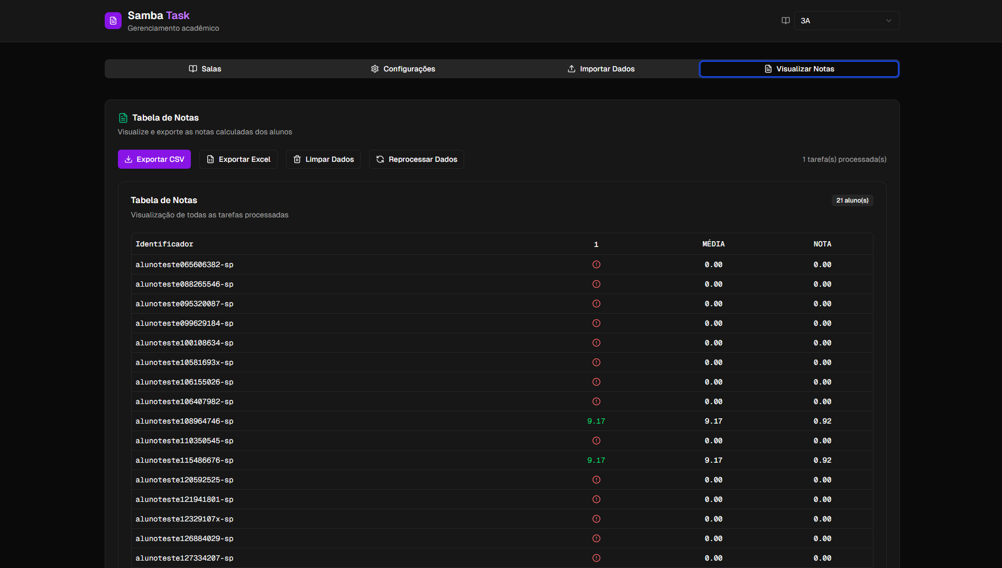The image size is (1002, 568).
Task: Click the green 9.17 score for alunoteste108964746-sp
Action: pyautogui.click(x=596, y=421)
